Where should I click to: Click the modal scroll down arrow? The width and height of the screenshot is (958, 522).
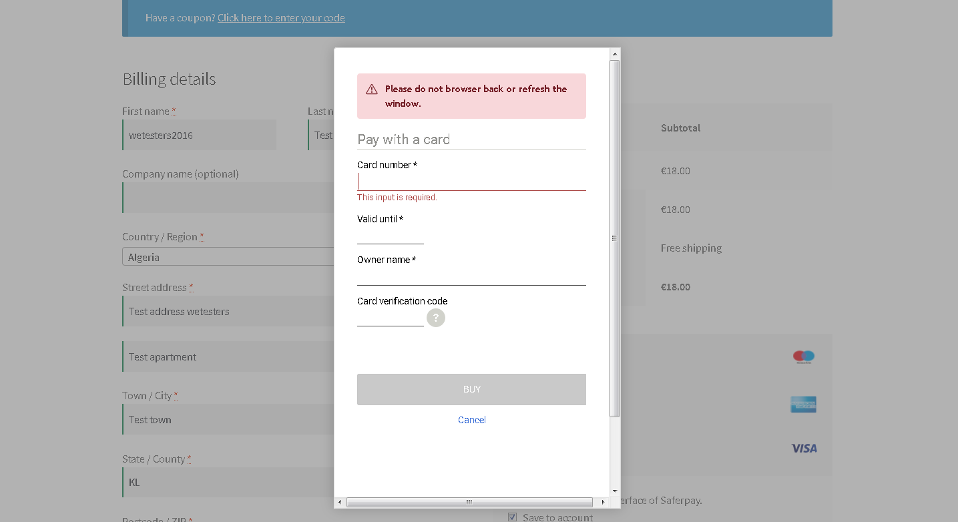(615, 491)
